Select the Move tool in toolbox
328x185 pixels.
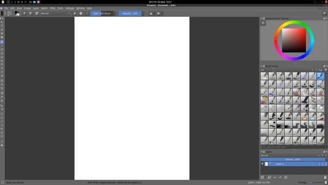click(x=2, y=84)
